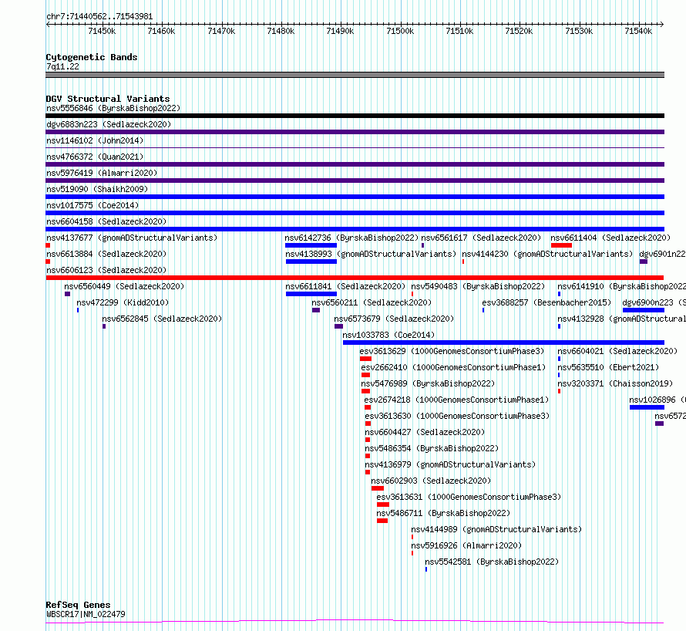Click the 71500k ruler tick label

point(400,31)
